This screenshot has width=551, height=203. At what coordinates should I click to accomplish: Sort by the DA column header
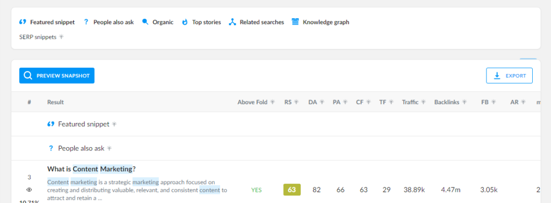click(313, 102)
